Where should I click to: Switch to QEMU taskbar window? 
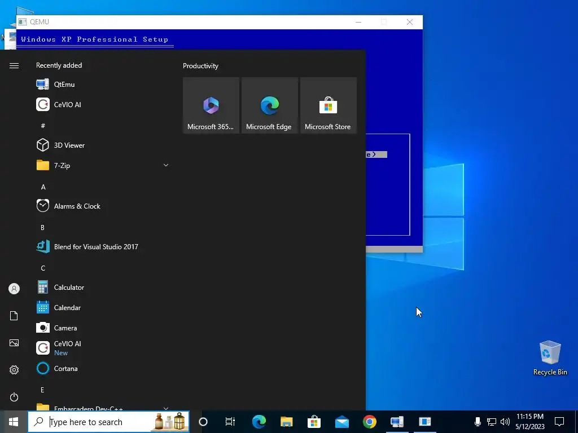coord(424,422)
